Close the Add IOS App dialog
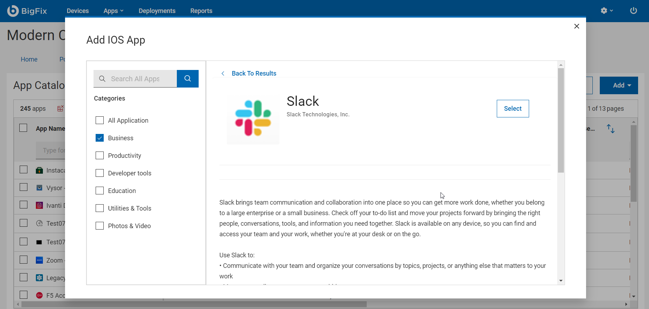 577,26
